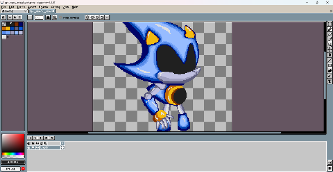This screenshot has height=172, width=333.
Task: Turn on horizontal symmetry mode
Action: pyautogui.click(x=92, y=17)
